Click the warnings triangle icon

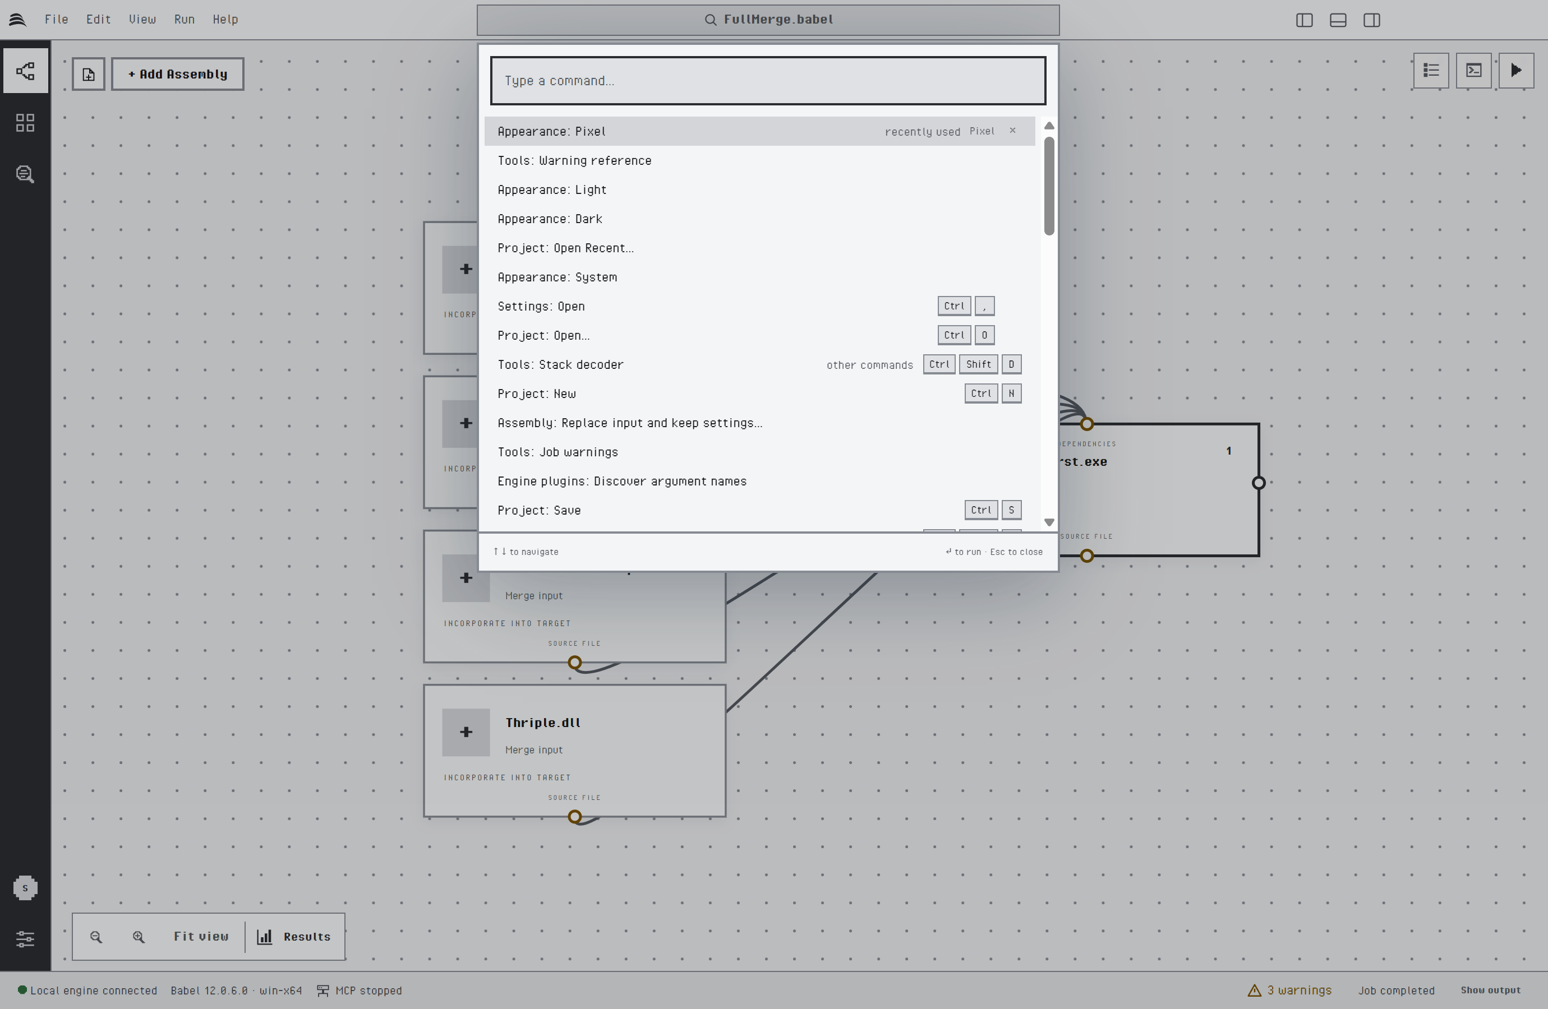[1254, 990]
